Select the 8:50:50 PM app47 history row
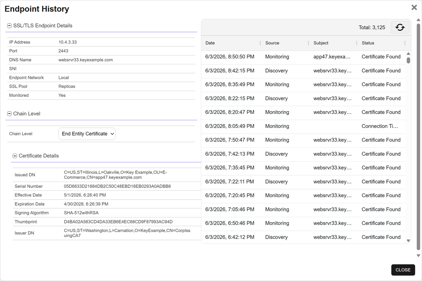This screenshot has height=281, width=422. pos(303,57)
